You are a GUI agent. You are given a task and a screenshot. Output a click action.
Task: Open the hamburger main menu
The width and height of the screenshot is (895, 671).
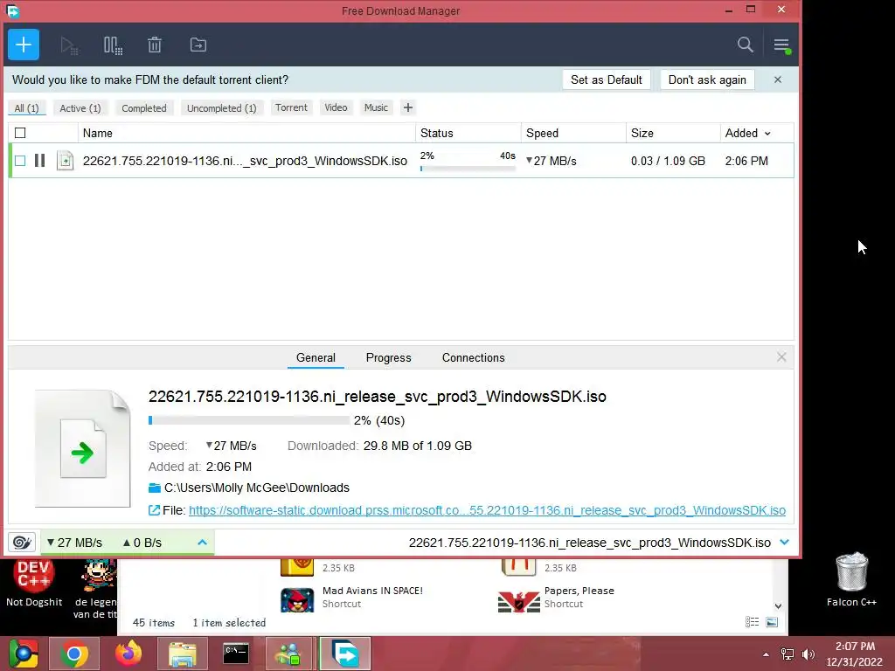click(781, 45)
